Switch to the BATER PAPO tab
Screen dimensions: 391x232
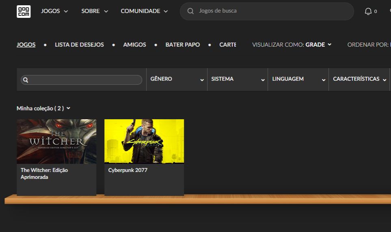coord(183,45)
